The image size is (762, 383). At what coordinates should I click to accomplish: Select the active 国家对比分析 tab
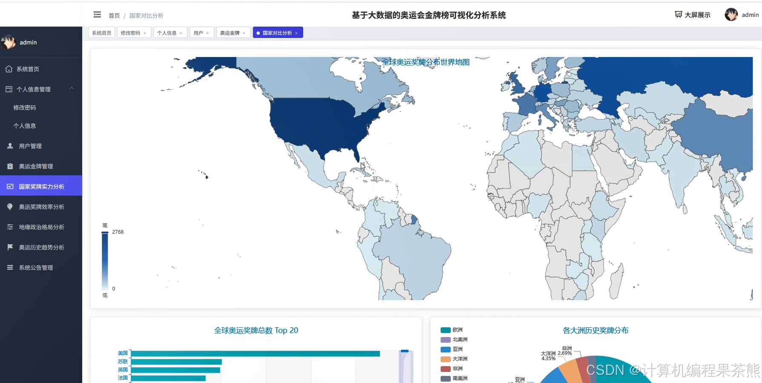tap(277, 33)
